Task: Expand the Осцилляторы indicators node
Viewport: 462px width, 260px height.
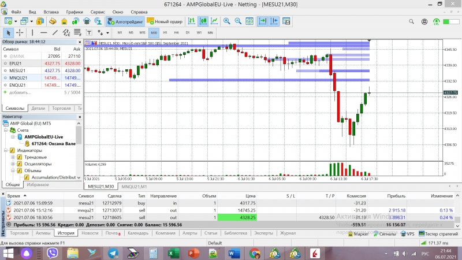Action: pos(13,164)
